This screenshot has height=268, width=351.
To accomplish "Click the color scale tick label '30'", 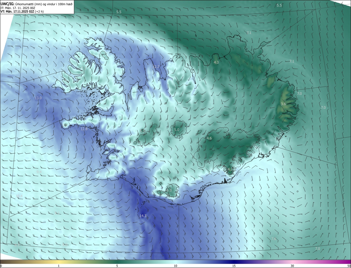I will 292,266.
